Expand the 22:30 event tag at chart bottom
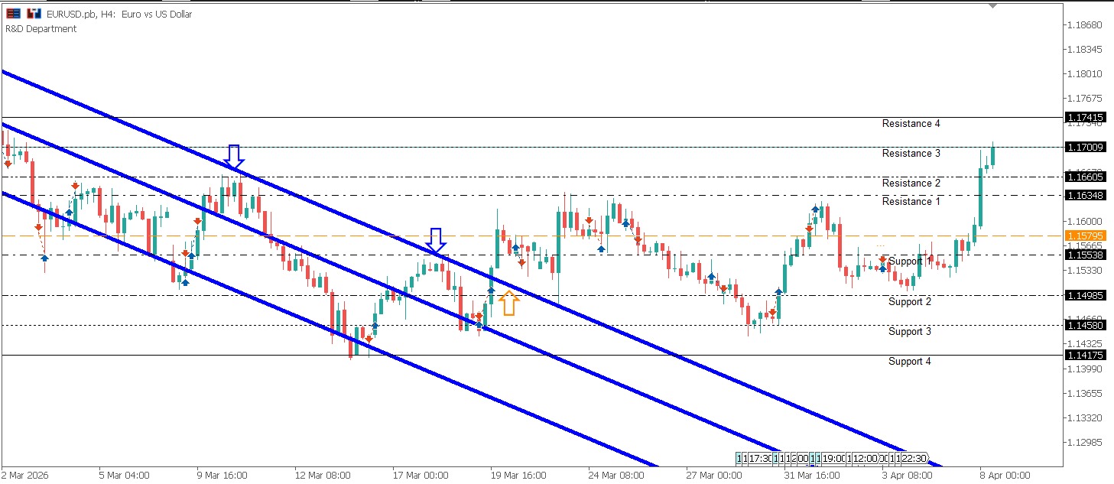This screenshot has height=484, width=1114. 914,459
